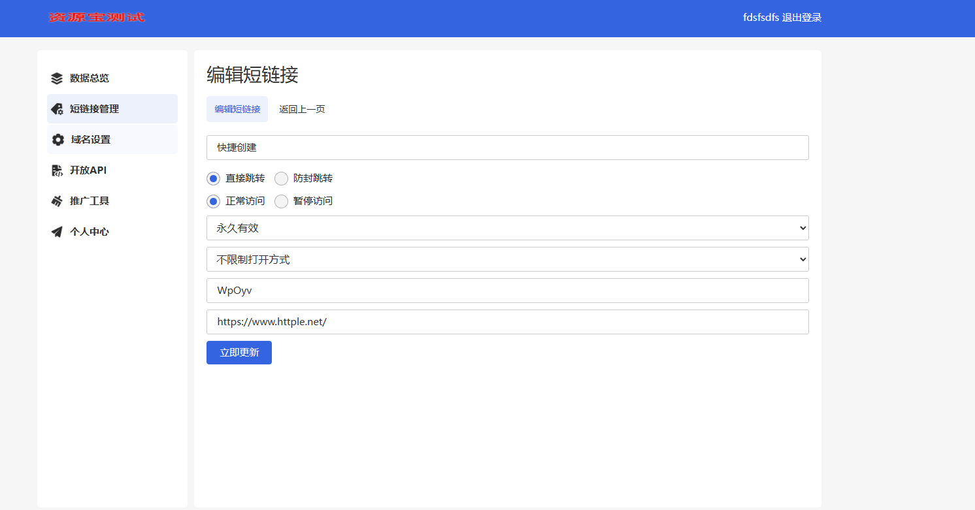Image resolution: width=975 pixels, height=510 pixels.
Task: Select the 防封跳转 radio button
Action: pos(281,178)
